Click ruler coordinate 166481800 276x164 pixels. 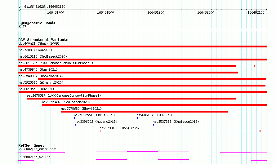tap(105, 12)
